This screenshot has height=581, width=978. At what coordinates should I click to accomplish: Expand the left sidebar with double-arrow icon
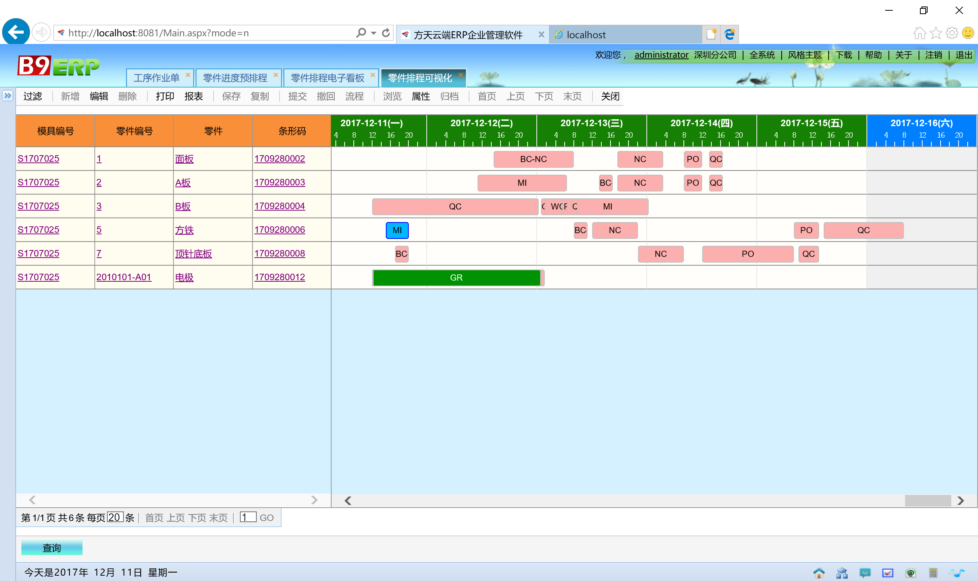[7, 96]
